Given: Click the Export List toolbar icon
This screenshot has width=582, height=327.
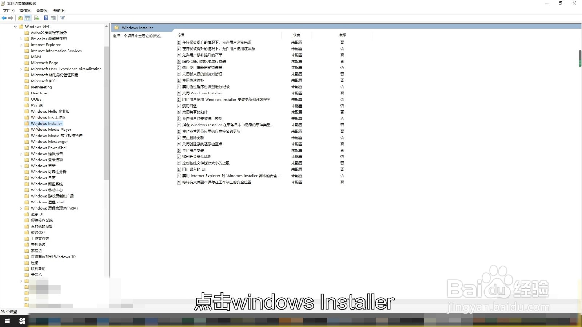Looking at the screenshot, I should click(x=36, y=18).
